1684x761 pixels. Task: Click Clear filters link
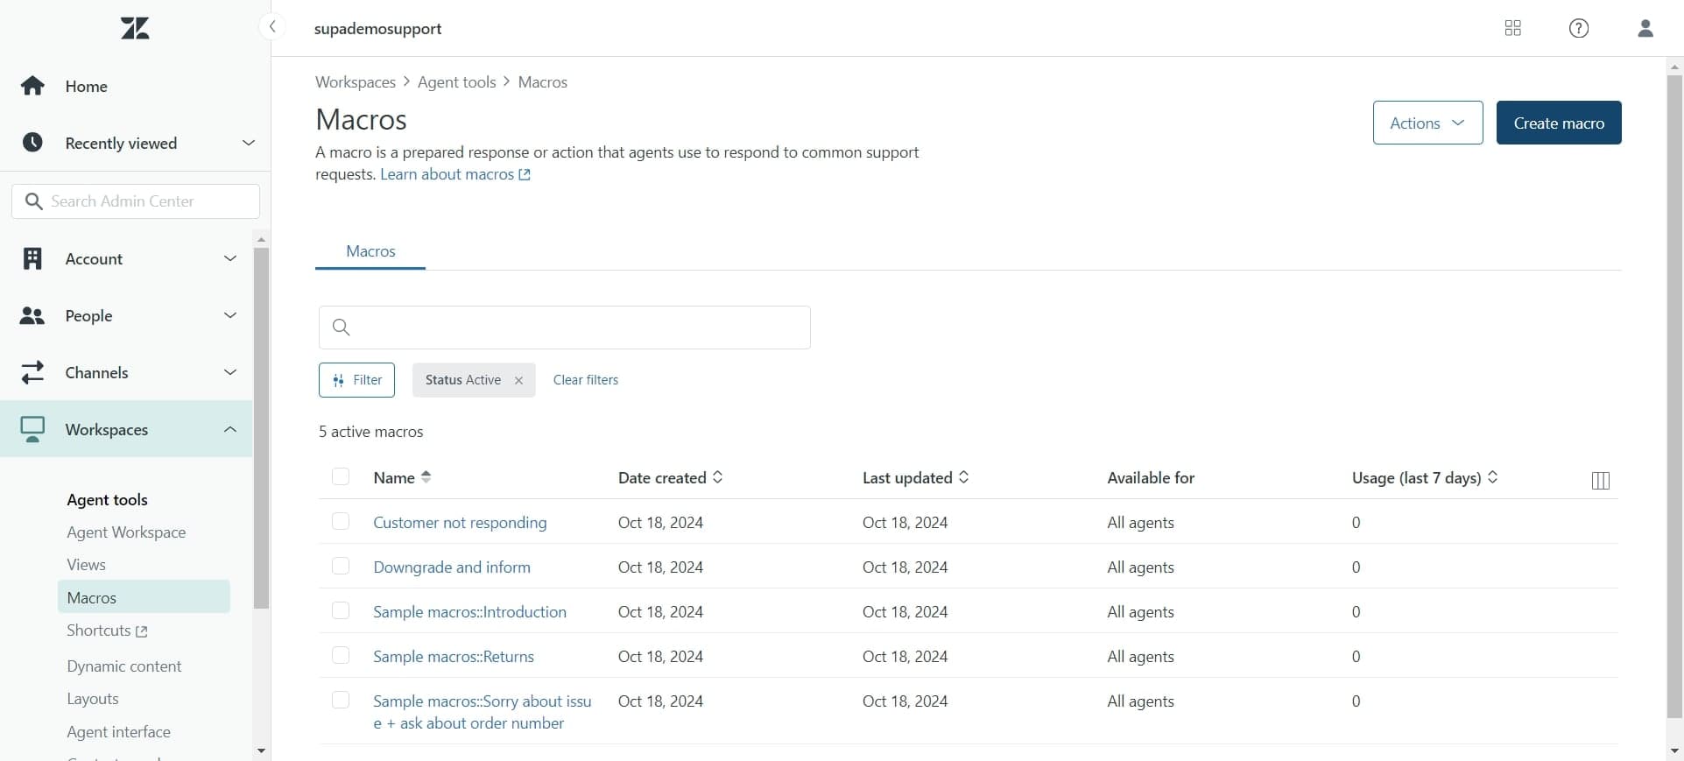pos(586,380)
